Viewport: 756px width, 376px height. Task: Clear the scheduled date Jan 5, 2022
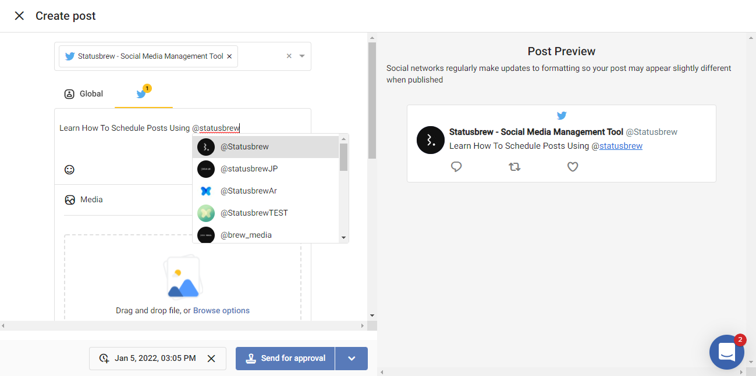point(211,359)
